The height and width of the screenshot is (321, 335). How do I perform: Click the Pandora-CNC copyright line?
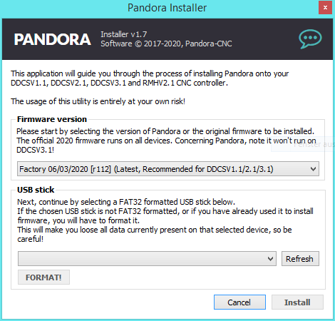[x=166, y=44]
